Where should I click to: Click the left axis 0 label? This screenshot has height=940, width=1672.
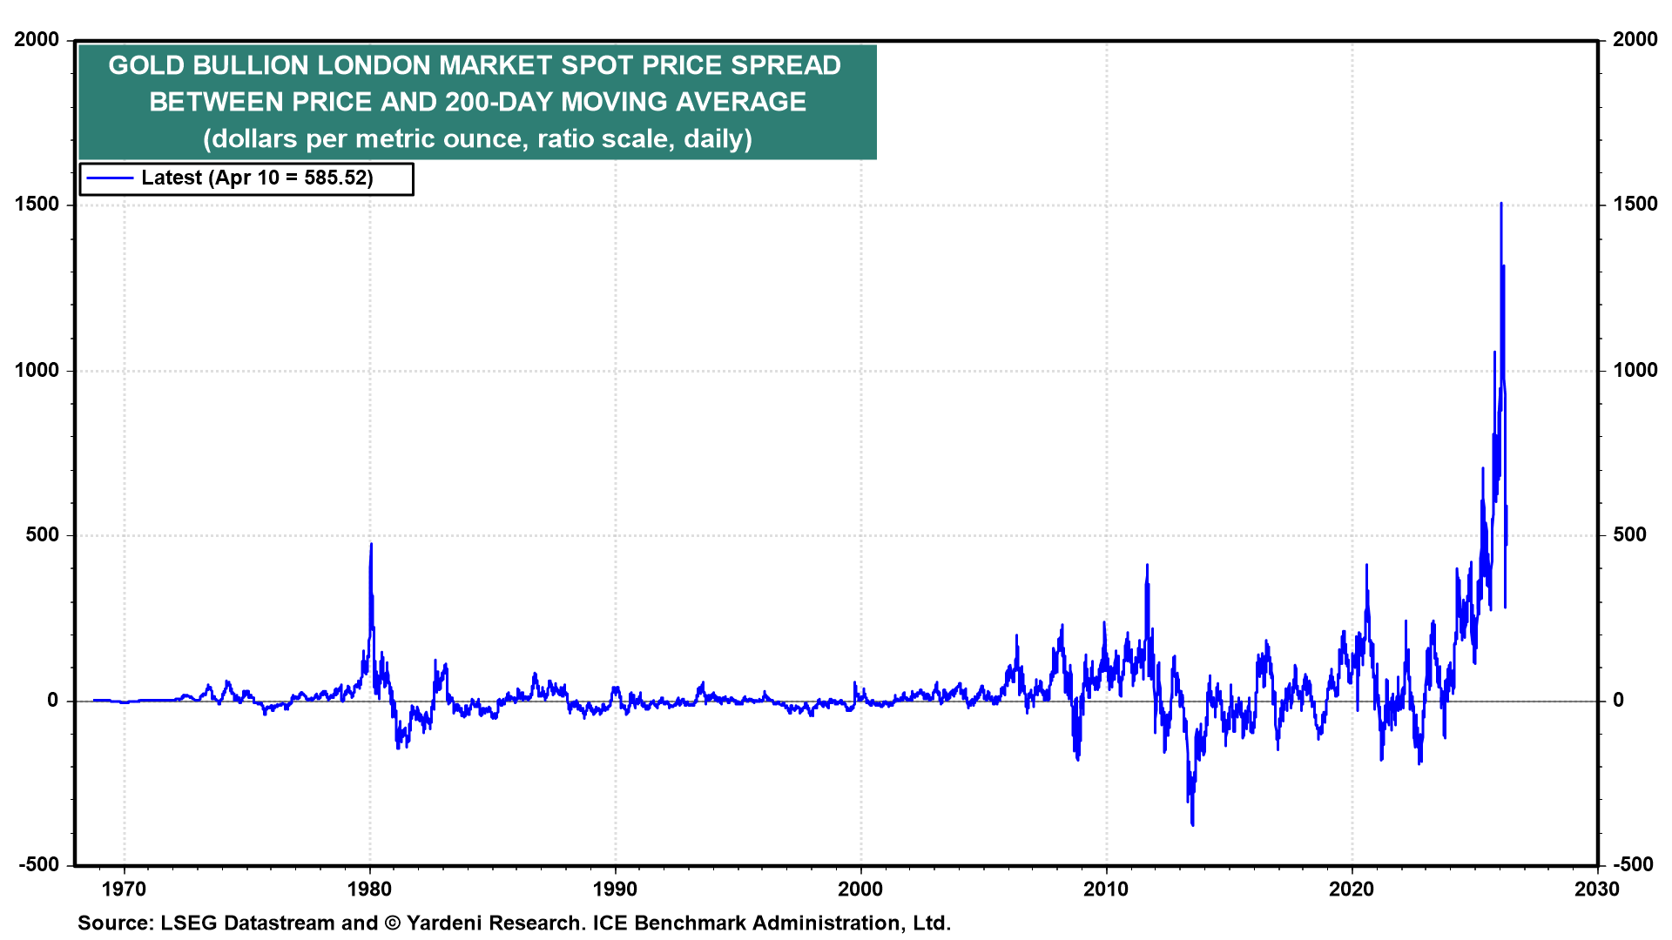53,700
